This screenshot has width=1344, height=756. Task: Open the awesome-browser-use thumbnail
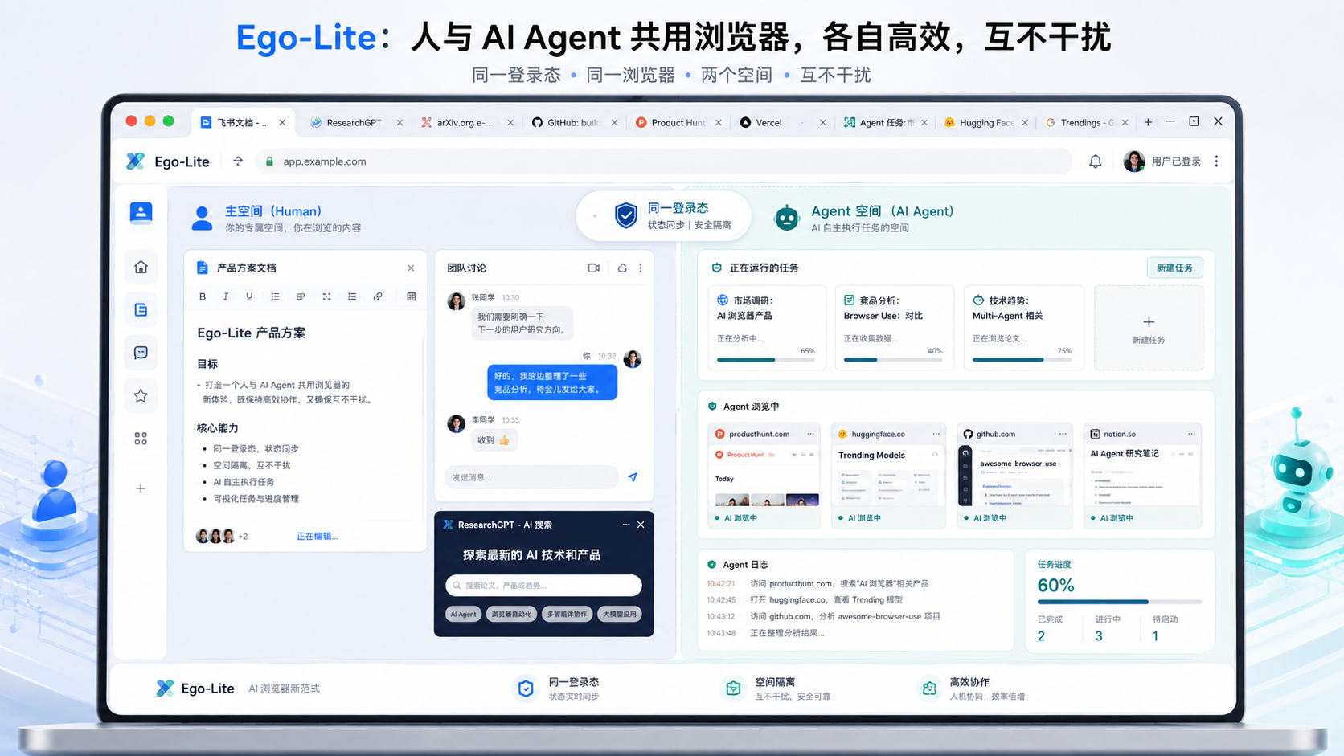tap(1014, 476)
